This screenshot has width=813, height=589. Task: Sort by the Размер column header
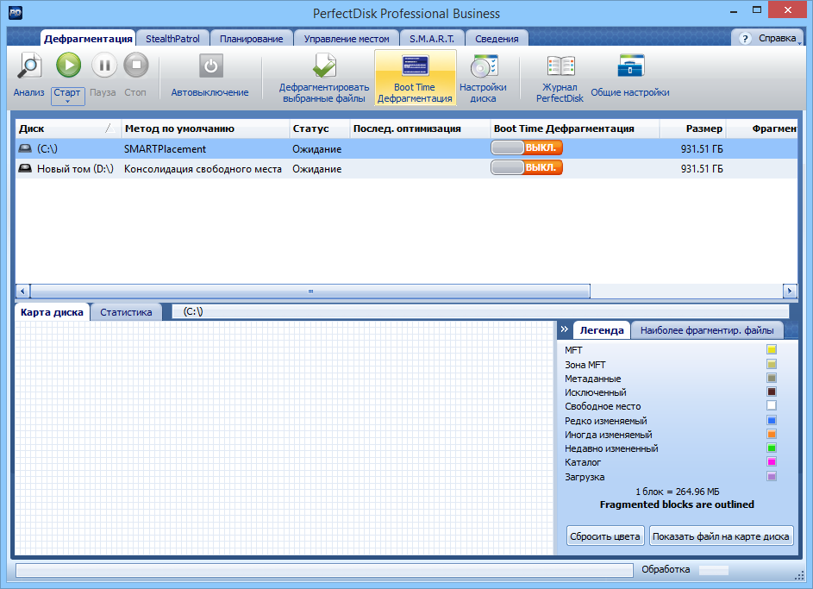click(x=692, y=128)
